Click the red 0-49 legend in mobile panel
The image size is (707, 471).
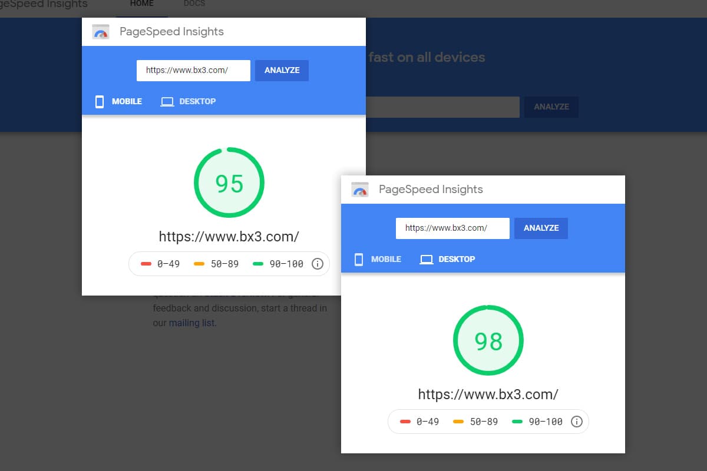pos(160,264)
